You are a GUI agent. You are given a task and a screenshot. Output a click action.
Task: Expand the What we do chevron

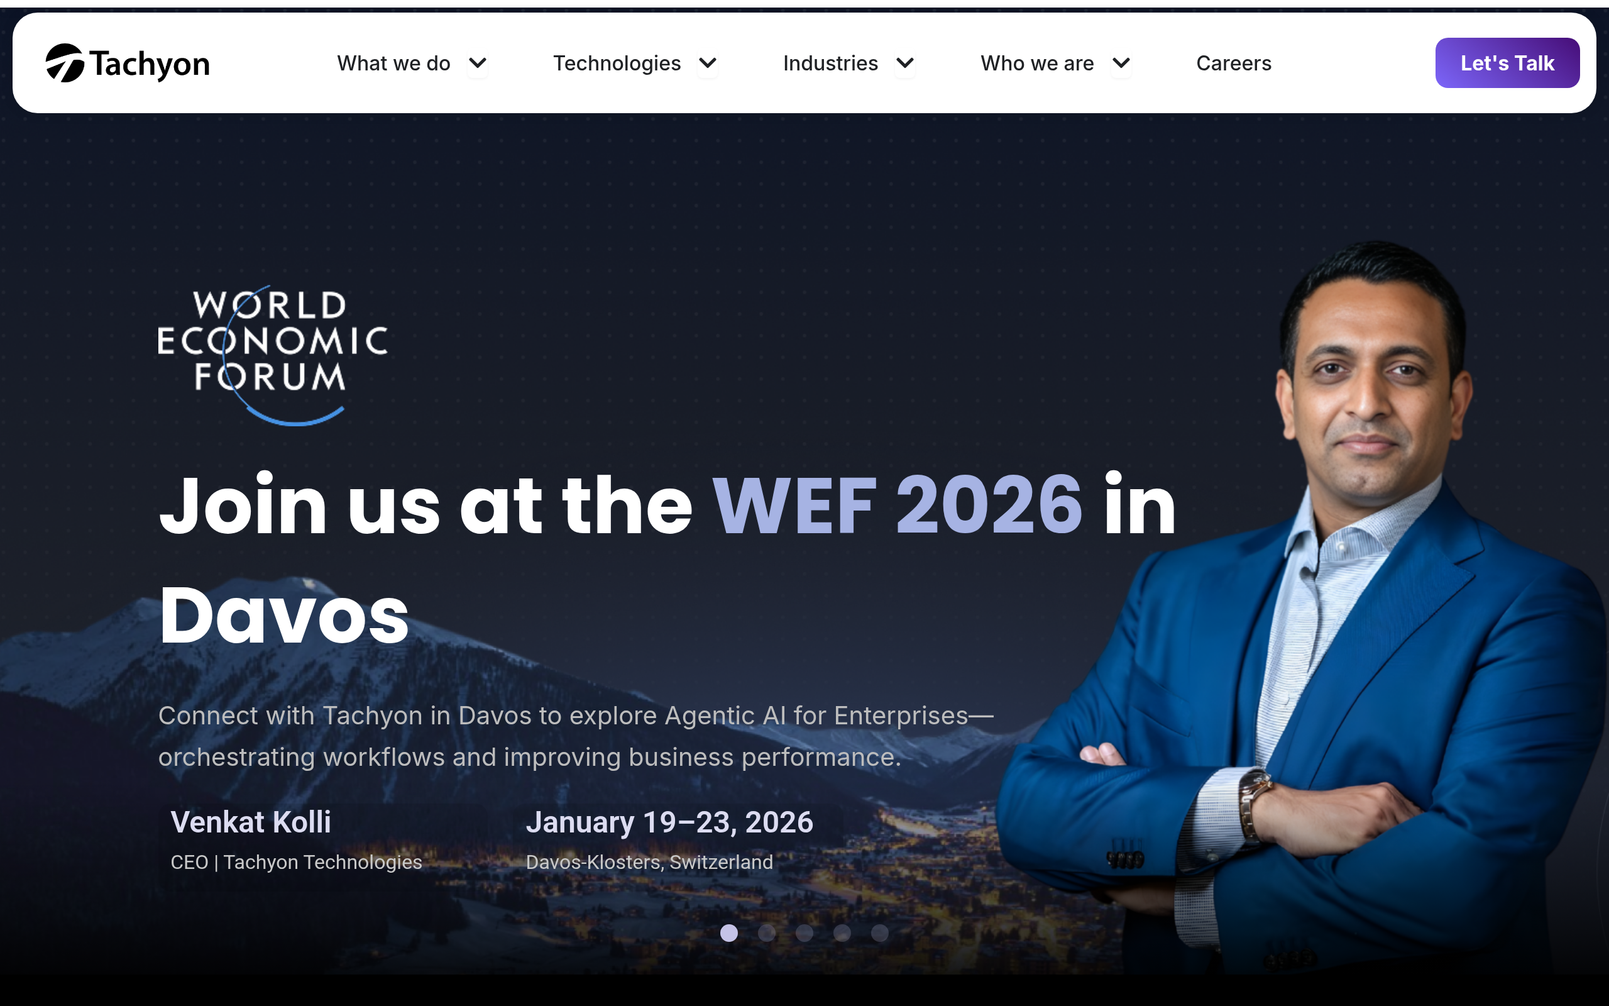[x=478, y=64]
